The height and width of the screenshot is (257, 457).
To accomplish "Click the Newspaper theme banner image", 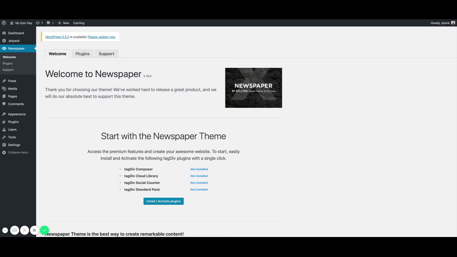I will coord(253,88).
